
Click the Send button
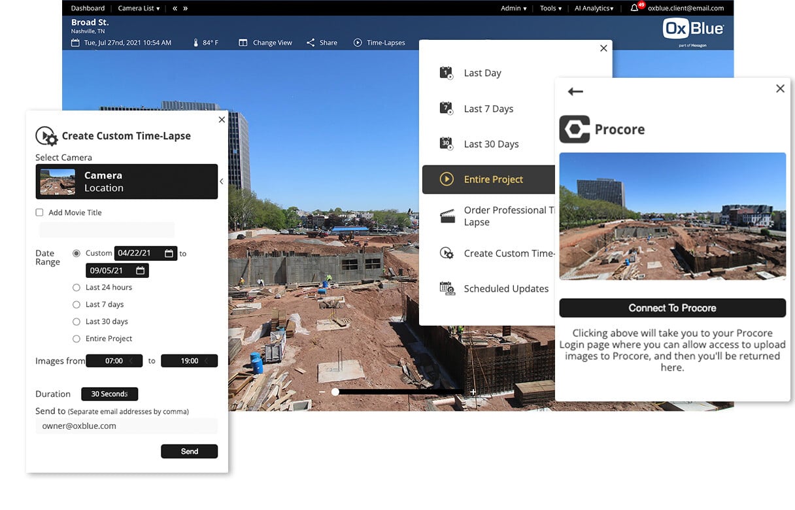[x=189, y=451]
